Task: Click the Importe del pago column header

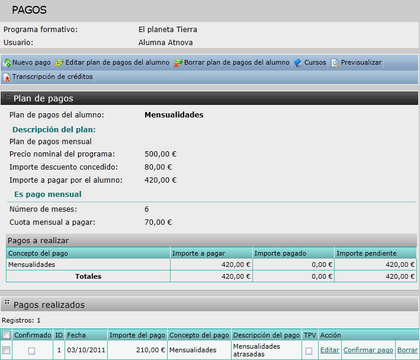Action: (137, 335)
